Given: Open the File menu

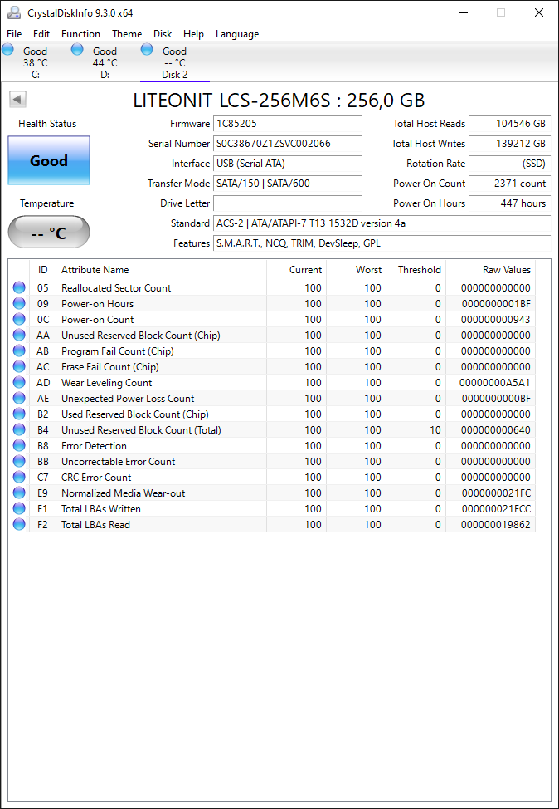Looking at the screenshot, I should pyautogui.click(x=14, y=34).
